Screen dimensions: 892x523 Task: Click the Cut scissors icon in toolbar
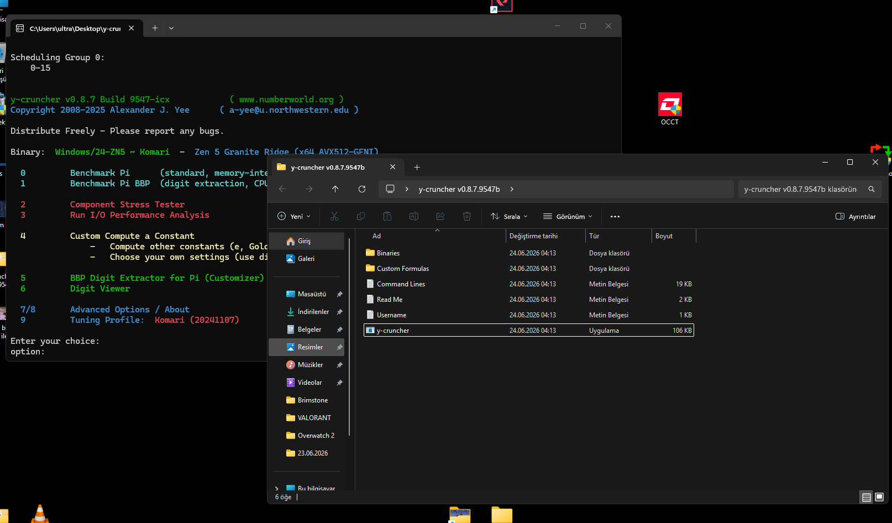334,216
